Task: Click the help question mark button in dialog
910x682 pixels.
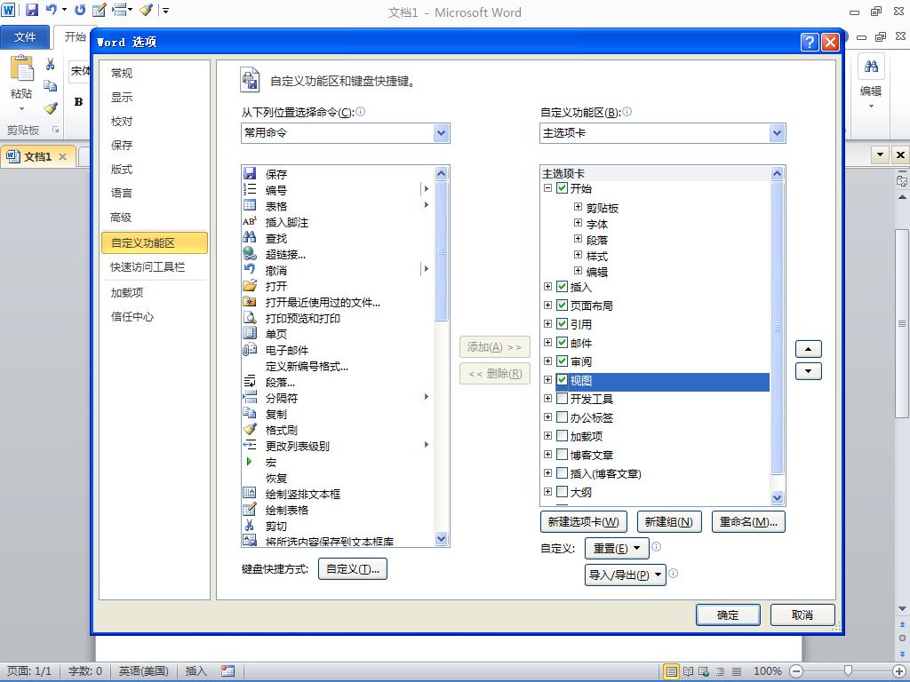Action: click(810, 42)
